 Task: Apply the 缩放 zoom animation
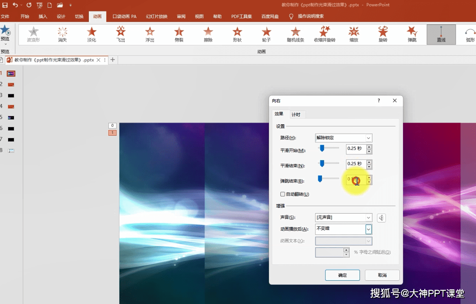coord(354,34)
